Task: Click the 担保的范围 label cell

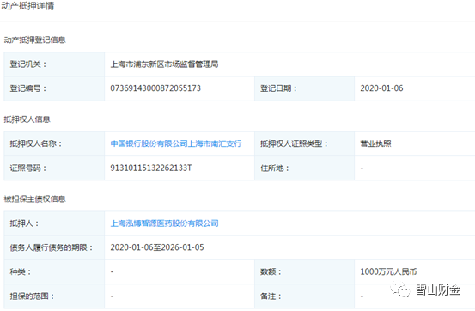Action: pos(54,296)
